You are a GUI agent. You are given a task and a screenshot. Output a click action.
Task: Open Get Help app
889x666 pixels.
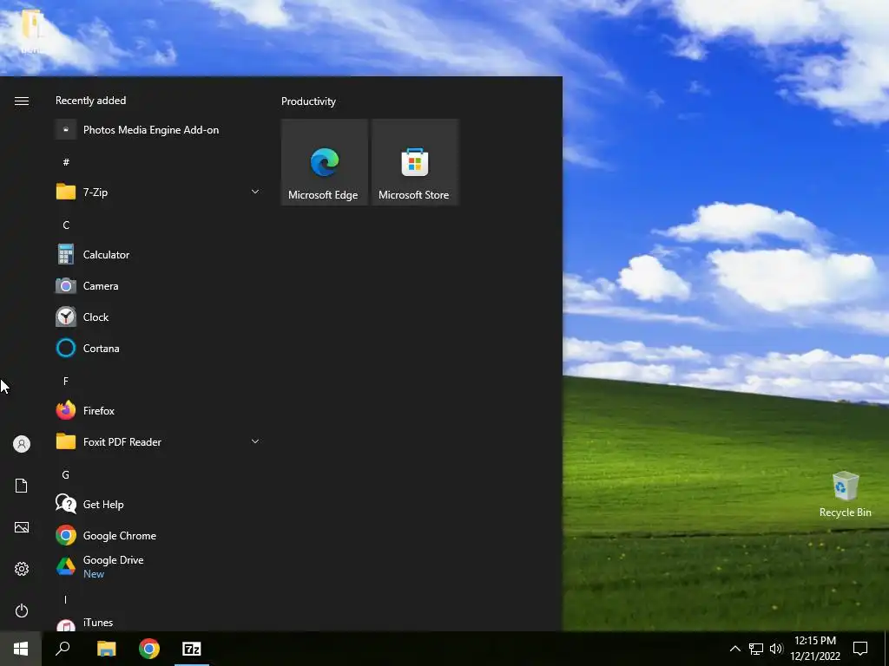(x=158, y=504)
